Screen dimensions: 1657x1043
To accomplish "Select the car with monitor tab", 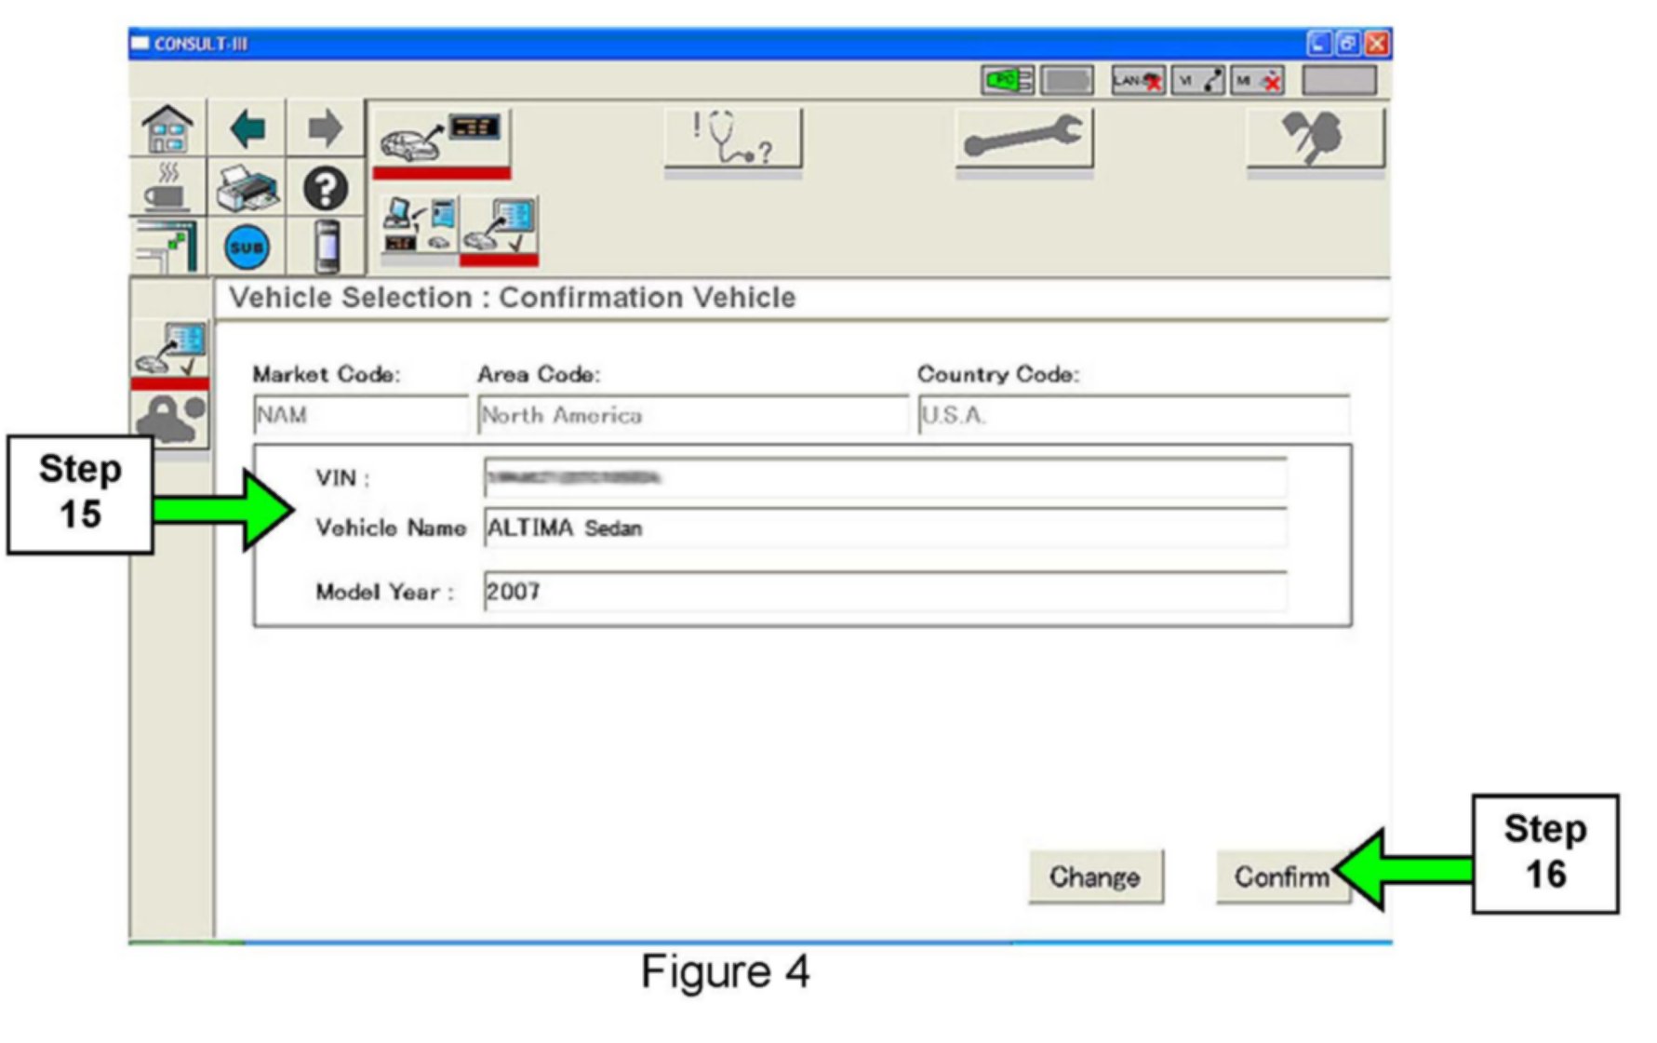I will click(x=441, y=139).
